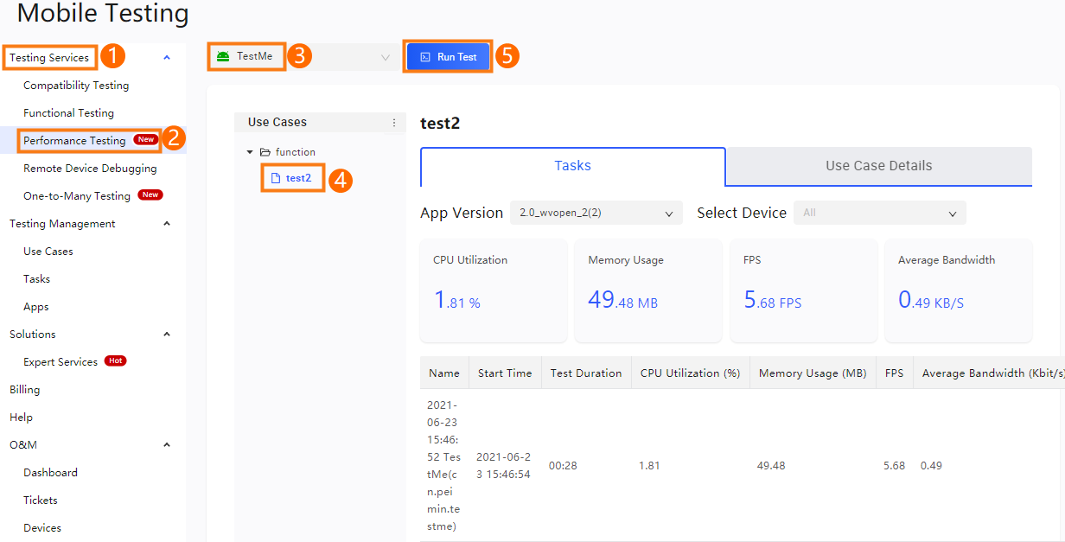This screenshot has width=1065, height=542.
Task: Click the Memory Usage (MB) column header
Action: click(x=813, y=373)
